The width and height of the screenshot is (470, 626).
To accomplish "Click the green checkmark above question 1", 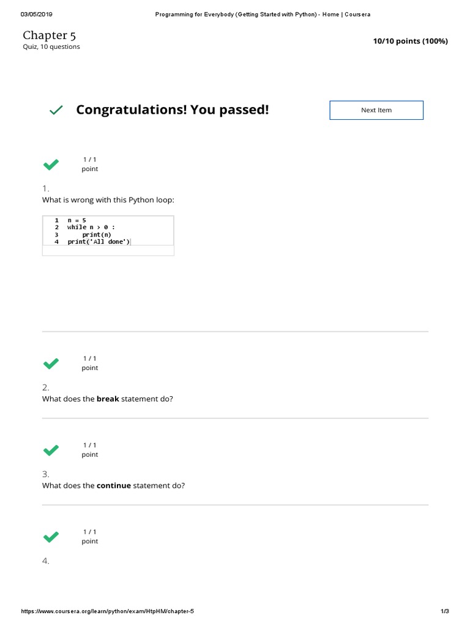I will [x=51, y=164].
